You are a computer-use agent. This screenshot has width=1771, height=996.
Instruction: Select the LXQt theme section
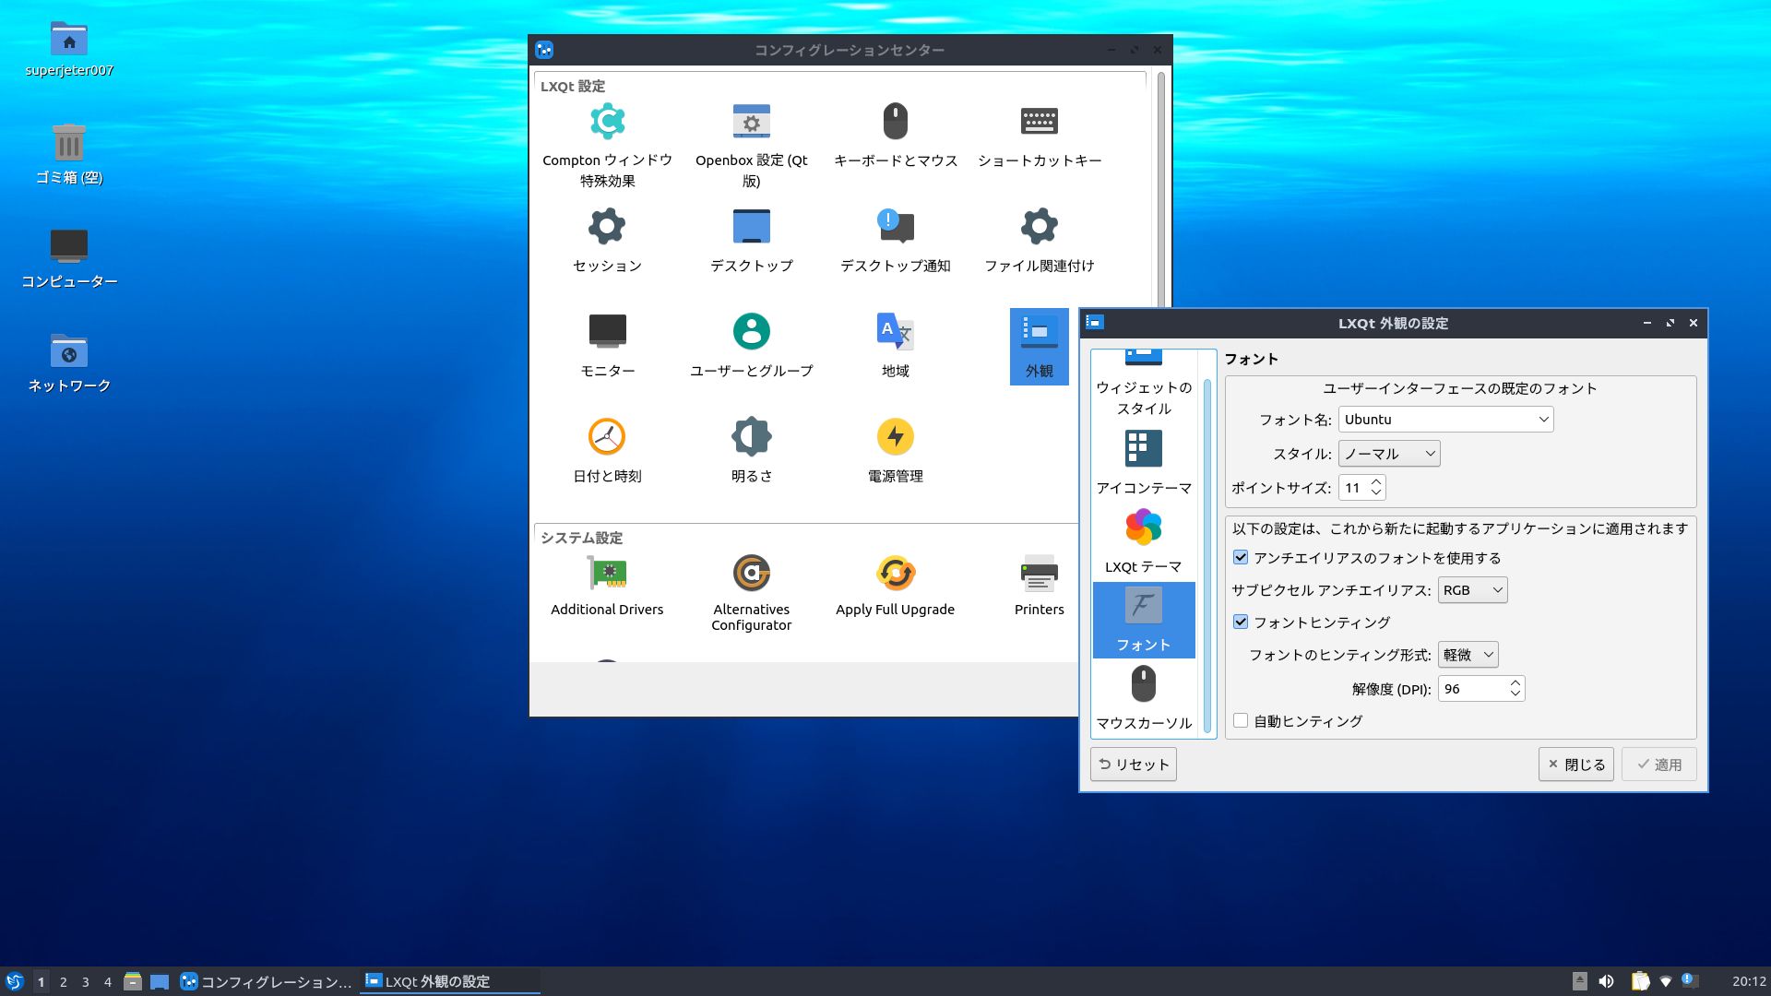1143,540
